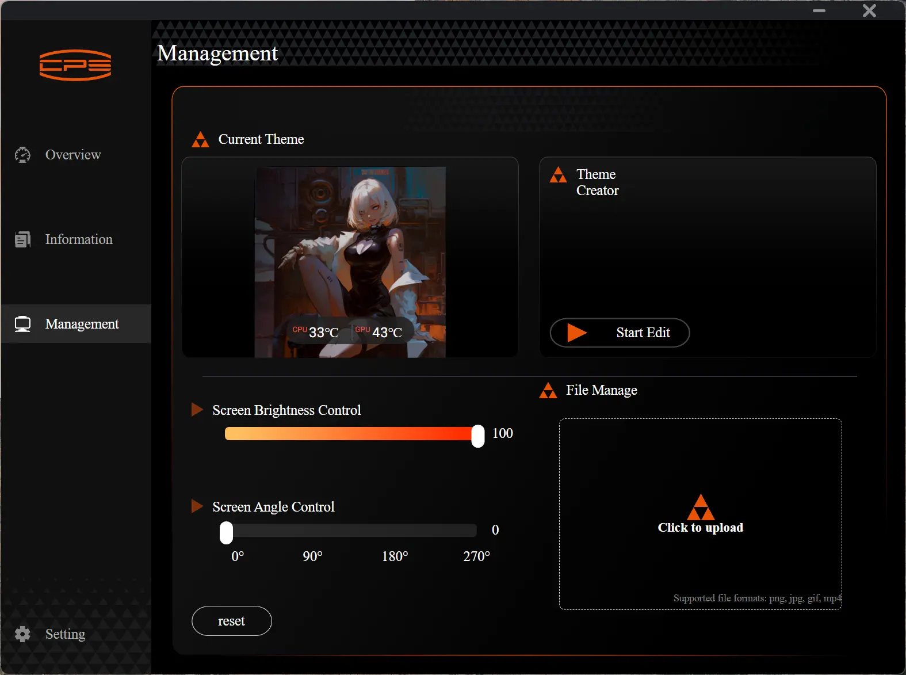
Task: Click the CPS logo in the sidebar
Action: pyautogui.click(x=75, y=65)
